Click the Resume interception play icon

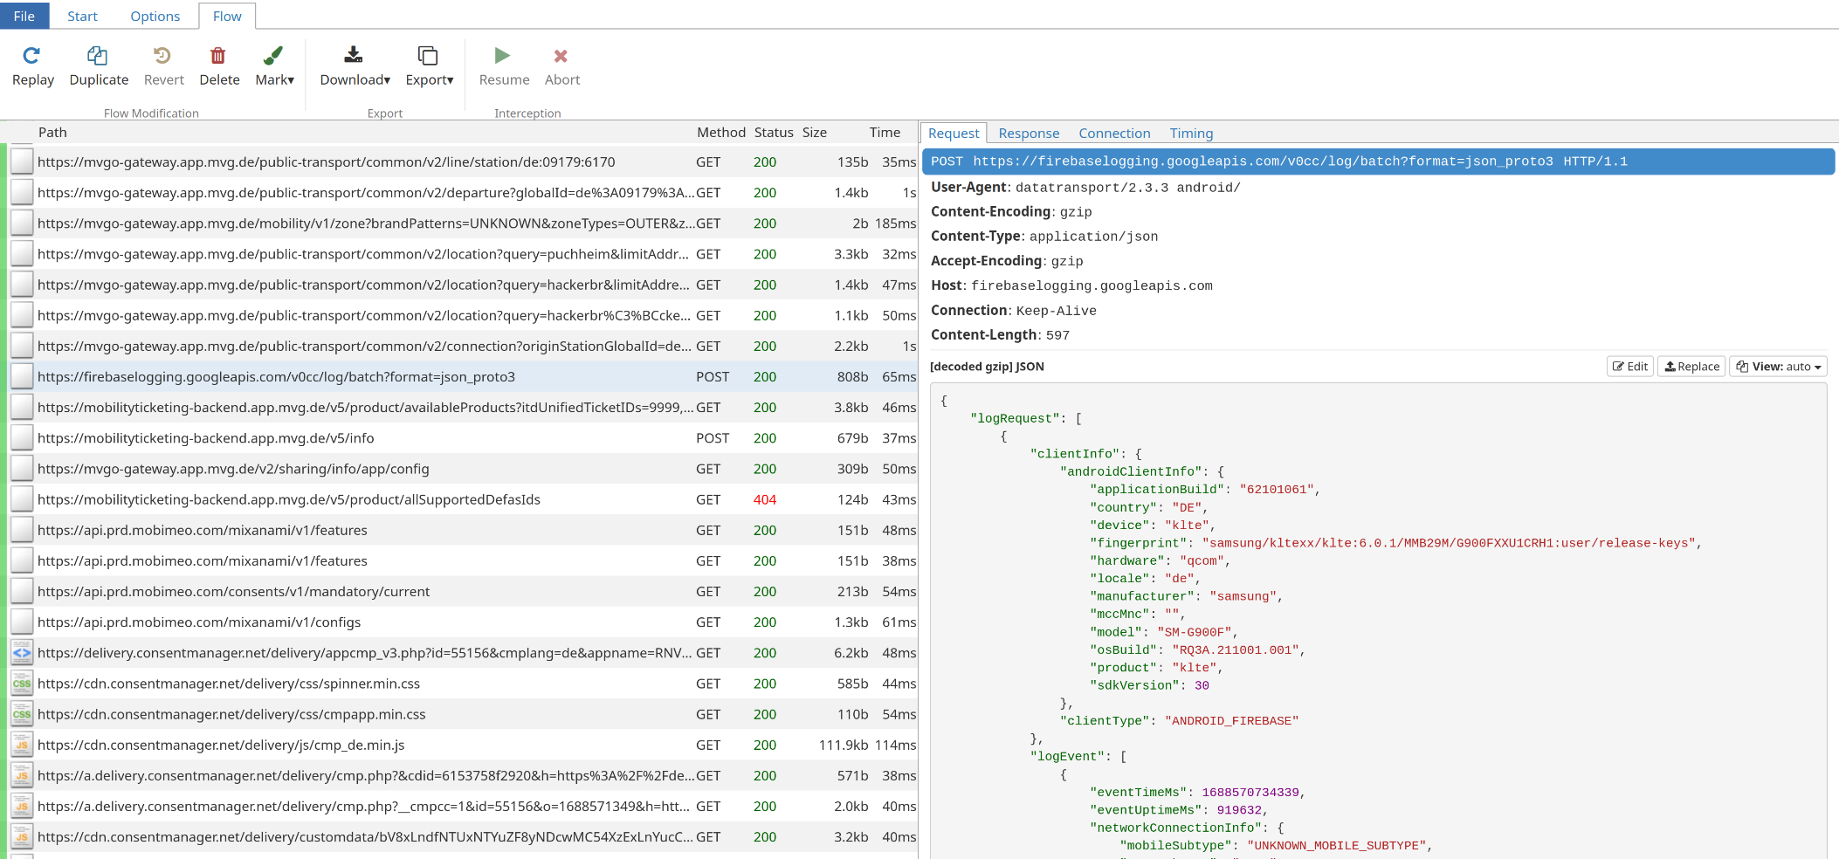coord(503,56)
